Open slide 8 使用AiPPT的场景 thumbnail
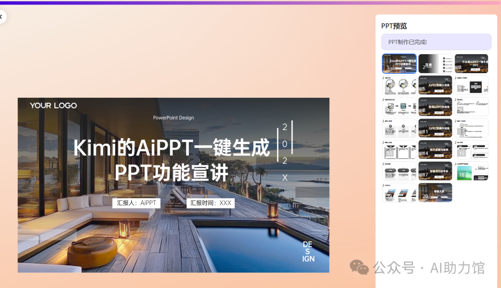This screenshot has width=501, height=288. [435, 106]
